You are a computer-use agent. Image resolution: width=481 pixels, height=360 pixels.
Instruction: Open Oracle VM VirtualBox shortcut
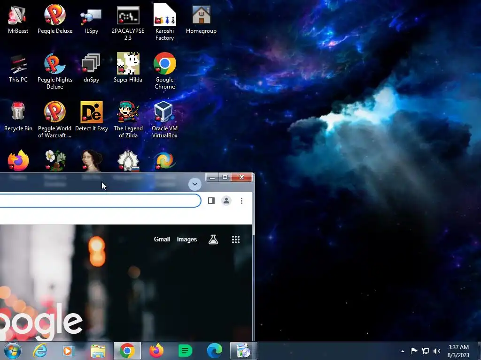(165, 120)
